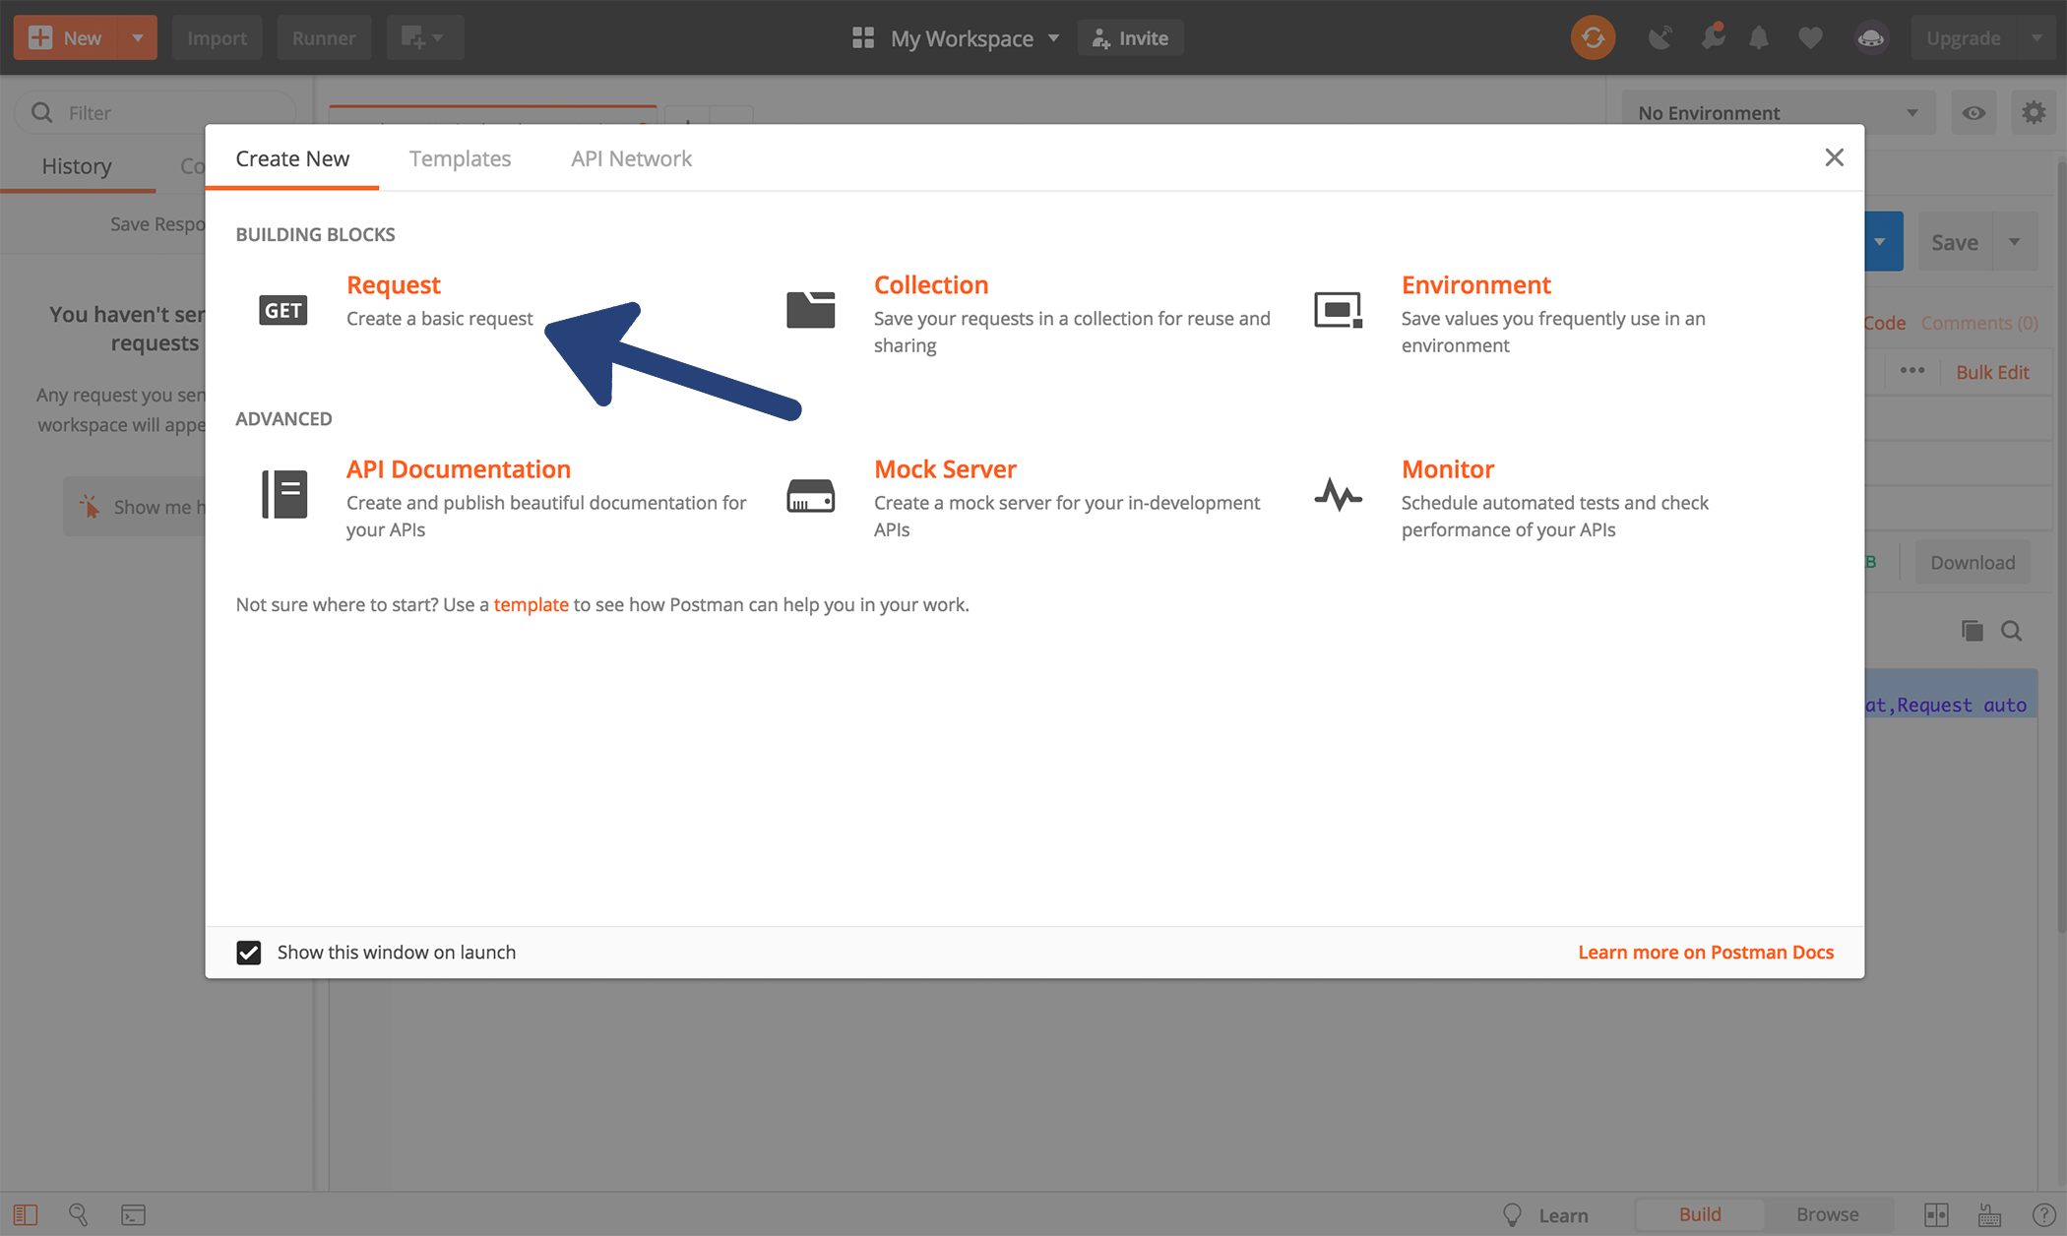Click the API Documentation book icon
The image size is (2067, 1236).
click(x=284, y=494)
